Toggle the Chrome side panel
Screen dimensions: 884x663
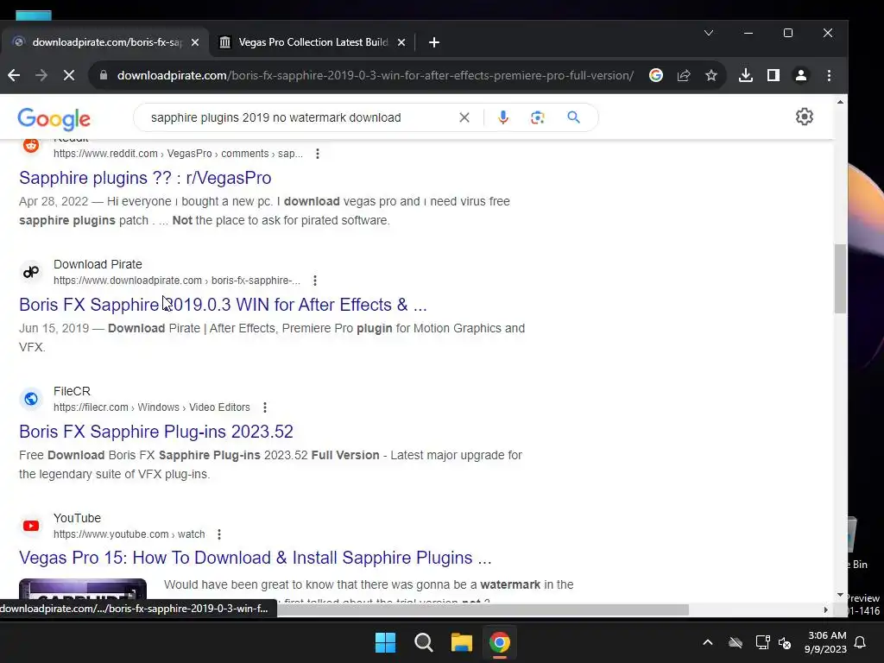click(773, 75)
